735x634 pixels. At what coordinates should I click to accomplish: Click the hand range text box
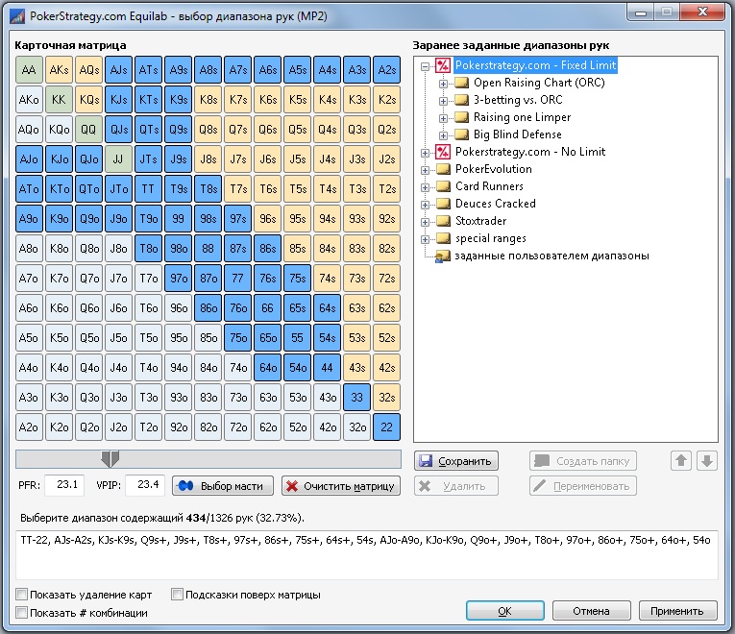pos(367,555)
